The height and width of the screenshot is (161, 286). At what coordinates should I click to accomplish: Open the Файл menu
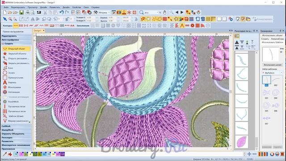click(x=6, y=7)
